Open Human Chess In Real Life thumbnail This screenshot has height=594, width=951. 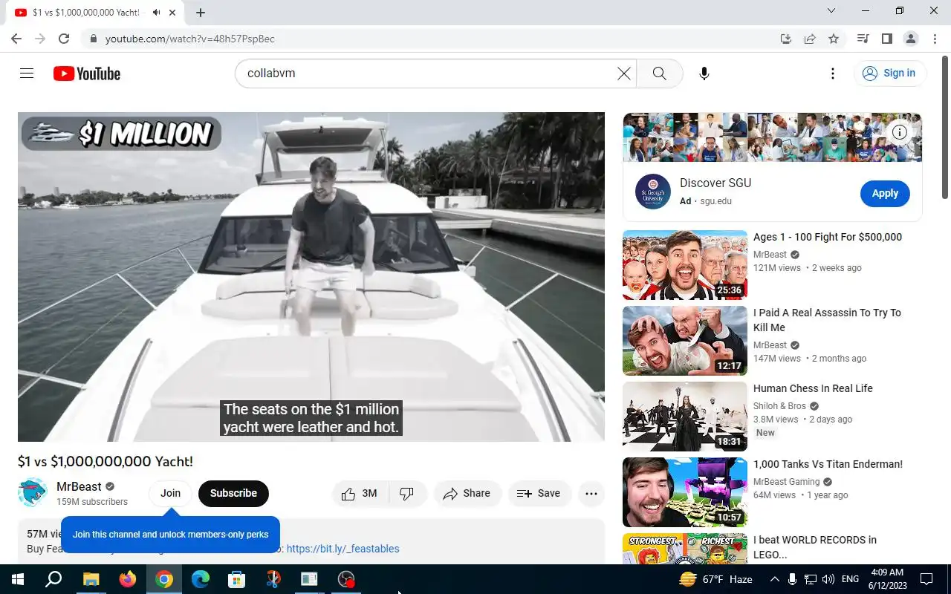click(x=685, y=417)
